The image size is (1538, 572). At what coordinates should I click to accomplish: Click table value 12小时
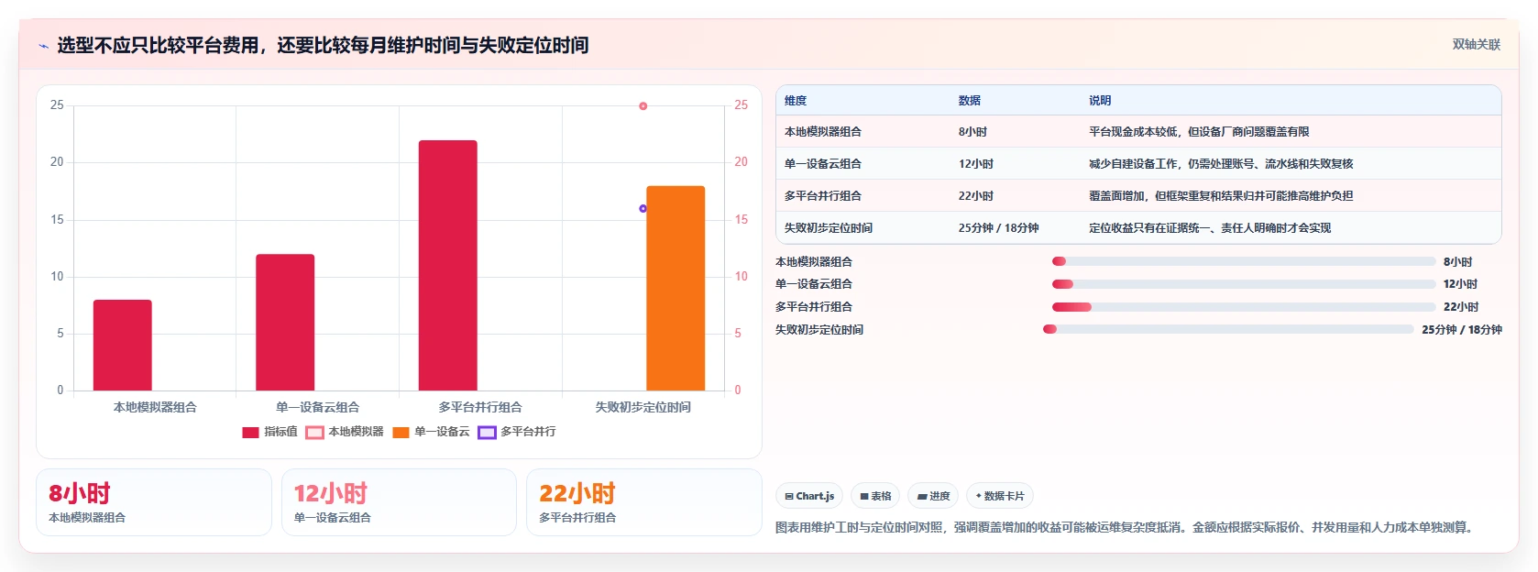tap(976, 164)
